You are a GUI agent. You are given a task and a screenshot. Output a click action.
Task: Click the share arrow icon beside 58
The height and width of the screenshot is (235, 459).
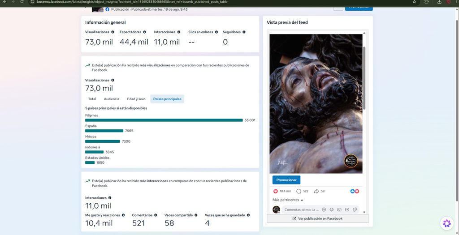(316, 191)
